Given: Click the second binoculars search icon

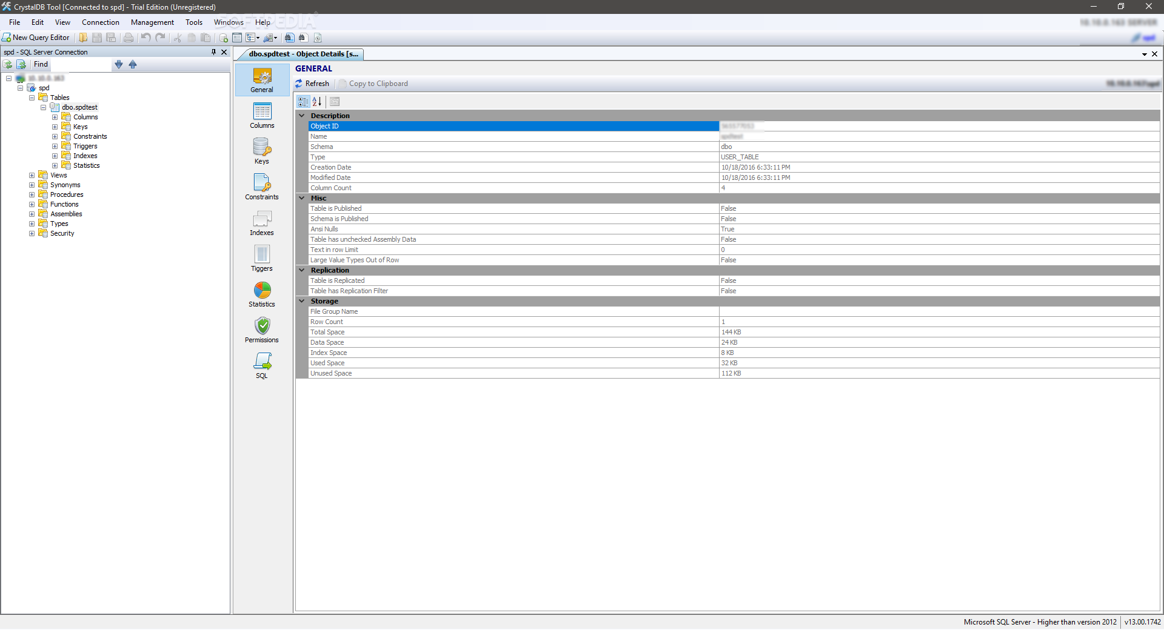Looking at the screenshot, I should tap(303, 38).
